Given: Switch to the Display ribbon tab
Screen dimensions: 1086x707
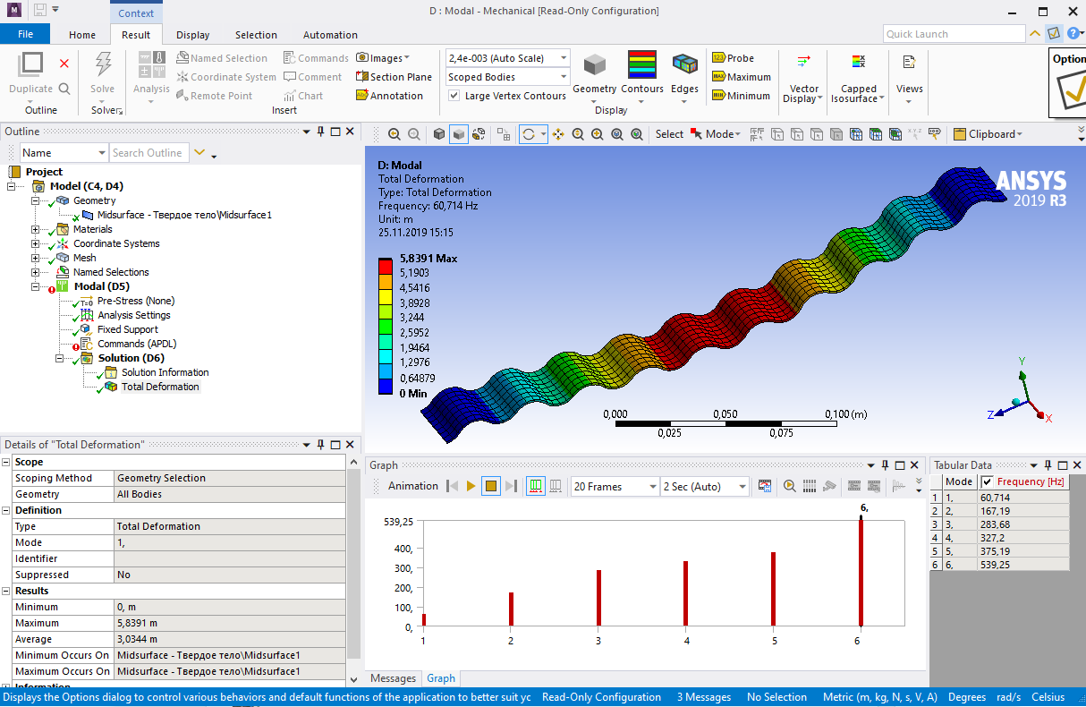Looking at the screenshot, I should 192,34.
